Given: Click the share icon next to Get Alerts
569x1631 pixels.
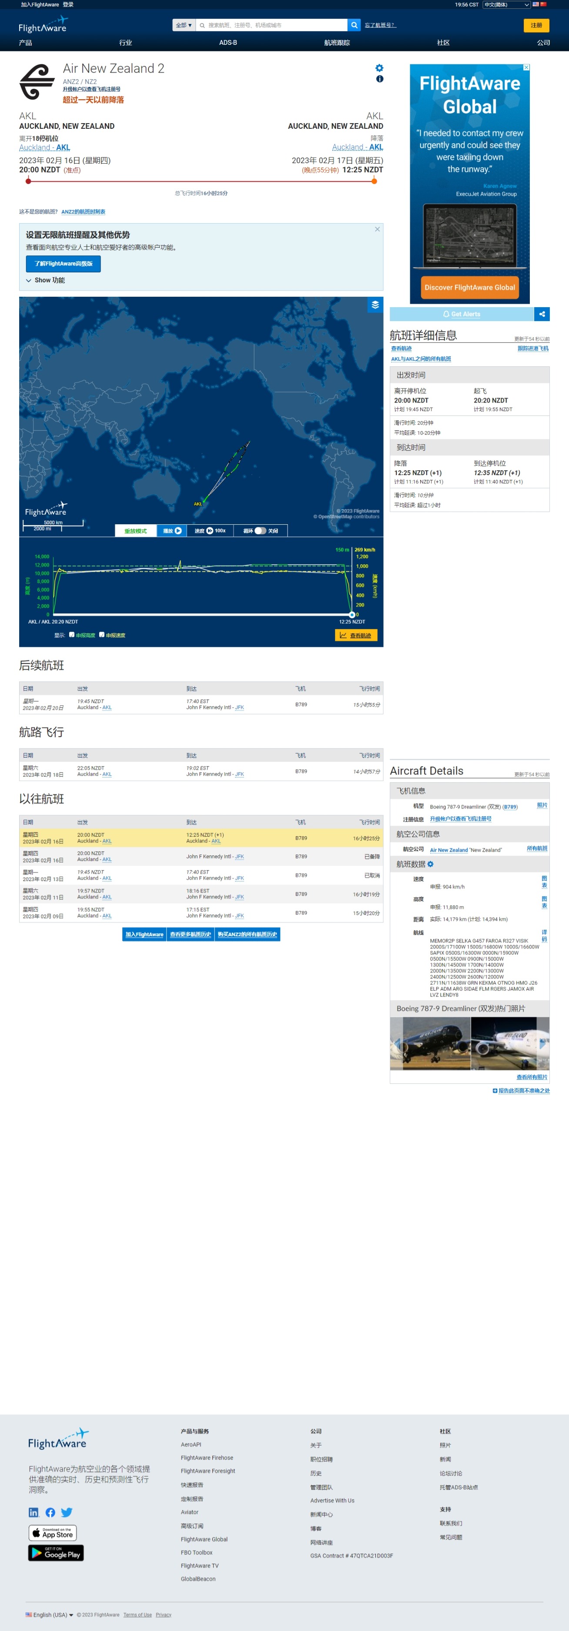Looking at the screenshot, I should [x=542, y=314].
